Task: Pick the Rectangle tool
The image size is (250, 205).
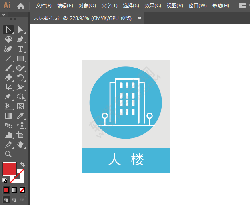Action: [20, 58]
